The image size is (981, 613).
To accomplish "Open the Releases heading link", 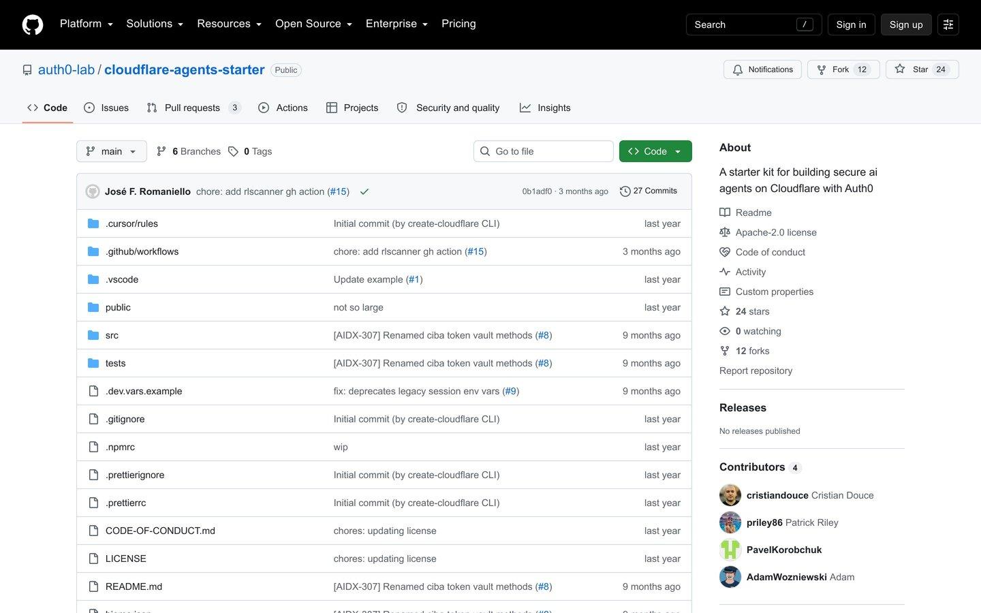I will (x=743, y=407).
